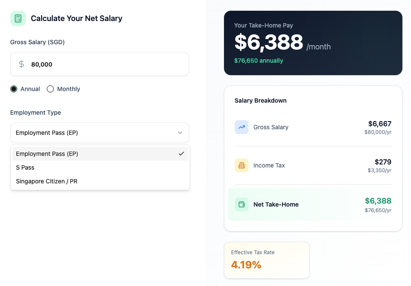Screen dimensions: 411x286
Task: Click the dollar sign icon inside the salary field
Action: click(21, 64)
